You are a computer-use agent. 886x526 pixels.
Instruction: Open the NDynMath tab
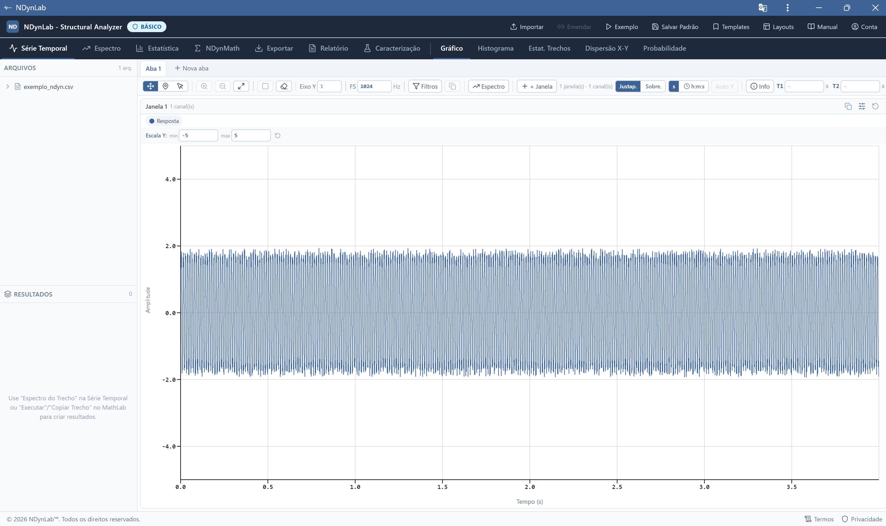point(217,48)
